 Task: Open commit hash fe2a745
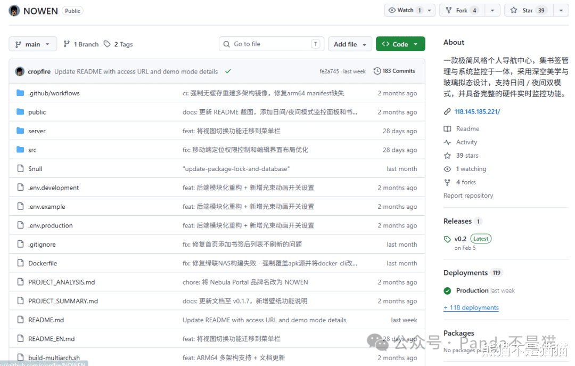(329, 71)
